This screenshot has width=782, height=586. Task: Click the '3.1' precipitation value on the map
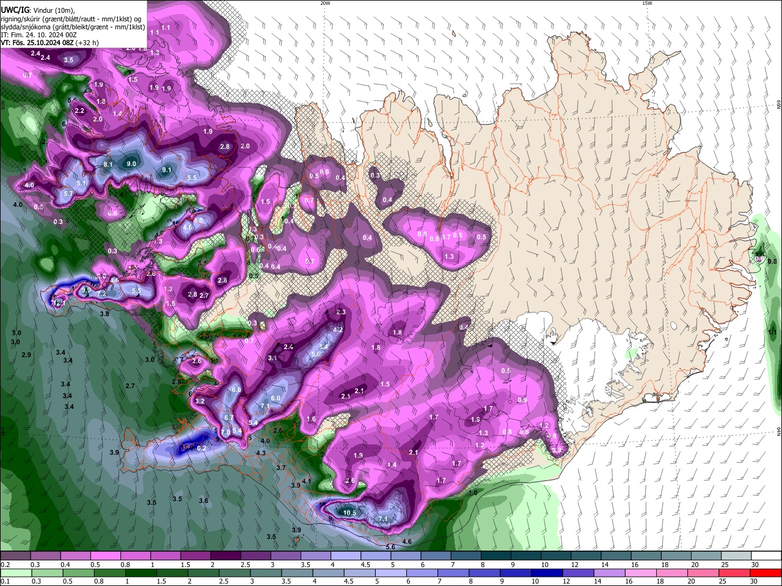point(272,358)
